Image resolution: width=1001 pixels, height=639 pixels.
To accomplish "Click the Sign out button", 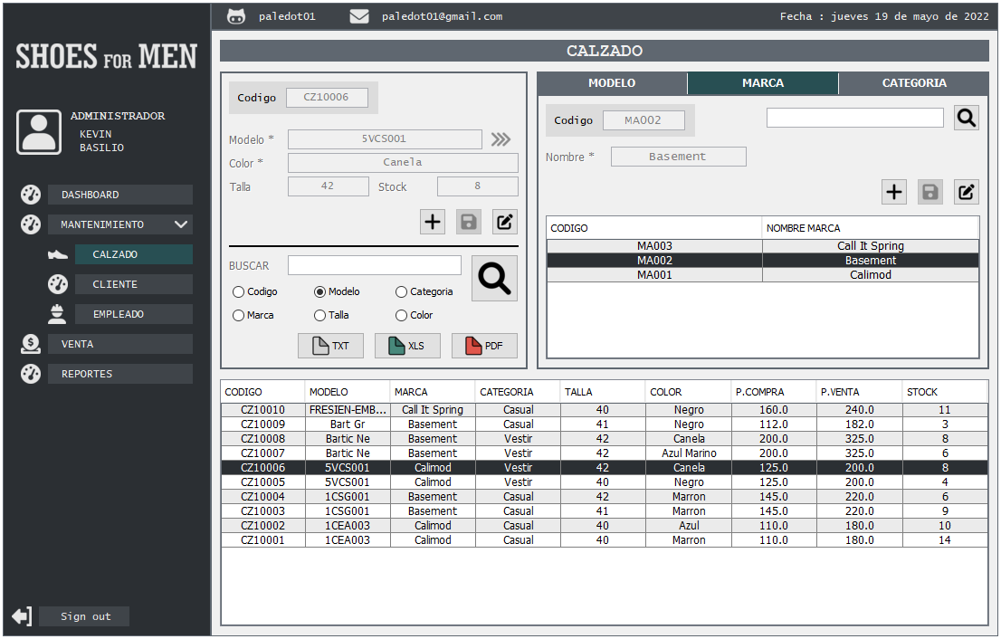I will click(x=84, y=616).
